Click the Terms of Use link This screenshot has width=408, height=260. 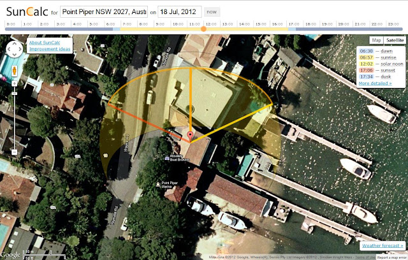365,257
